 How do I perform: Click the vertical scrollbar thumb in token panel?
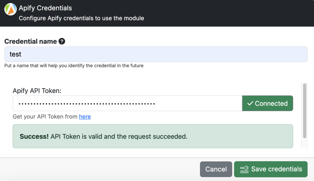[x=304, y=111]
